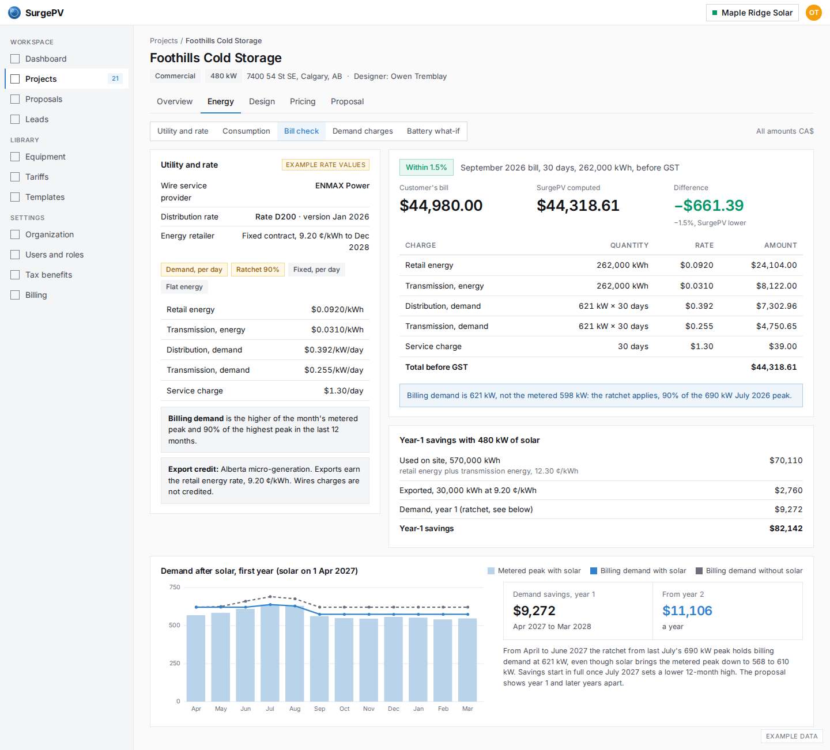830x750 pixels.
Task: Open the Equipment library
Action: 66,157
